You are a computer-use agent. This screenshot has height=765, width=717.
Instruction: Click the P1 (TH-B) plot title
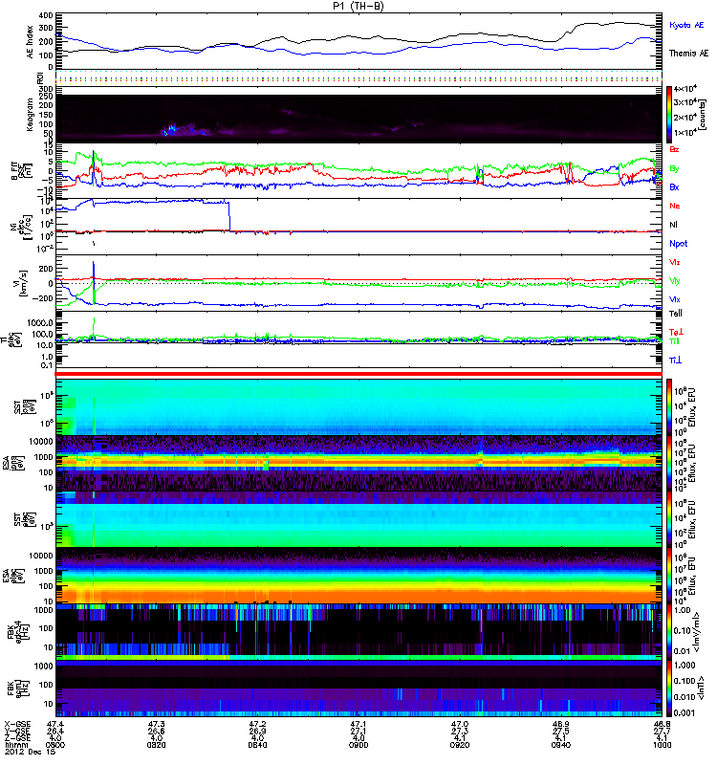(x=358, y=6)
